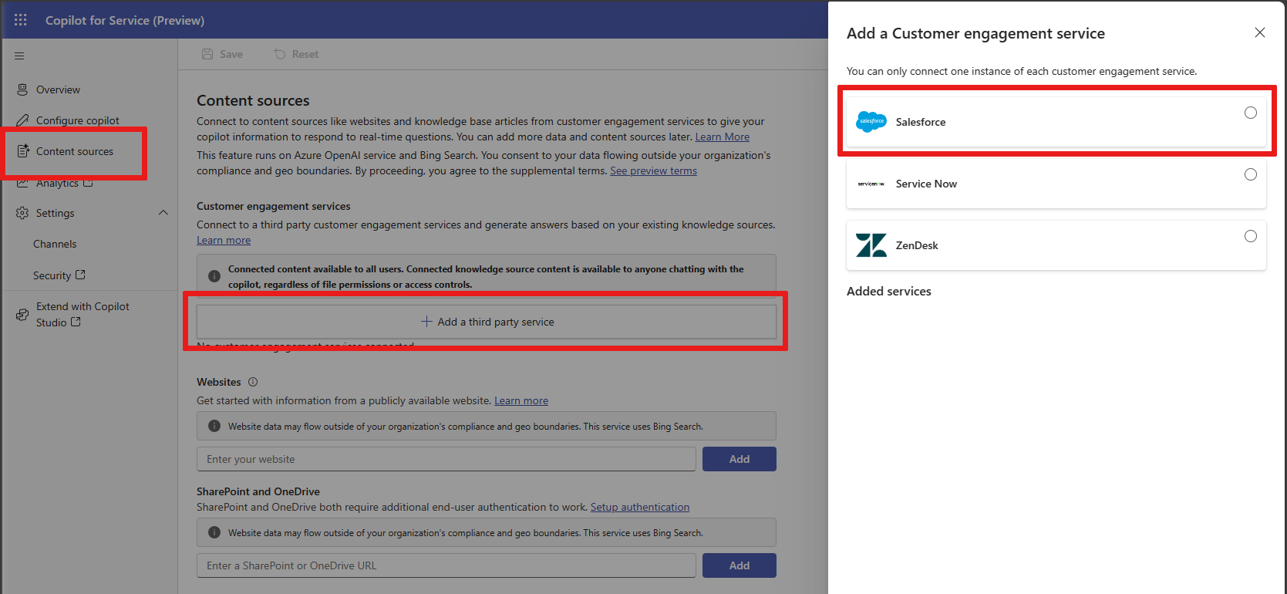The height and width of the screenshot is (594, 1287).
Task: Select the Service Now radio button
Action: click(x=1251, y=174)
